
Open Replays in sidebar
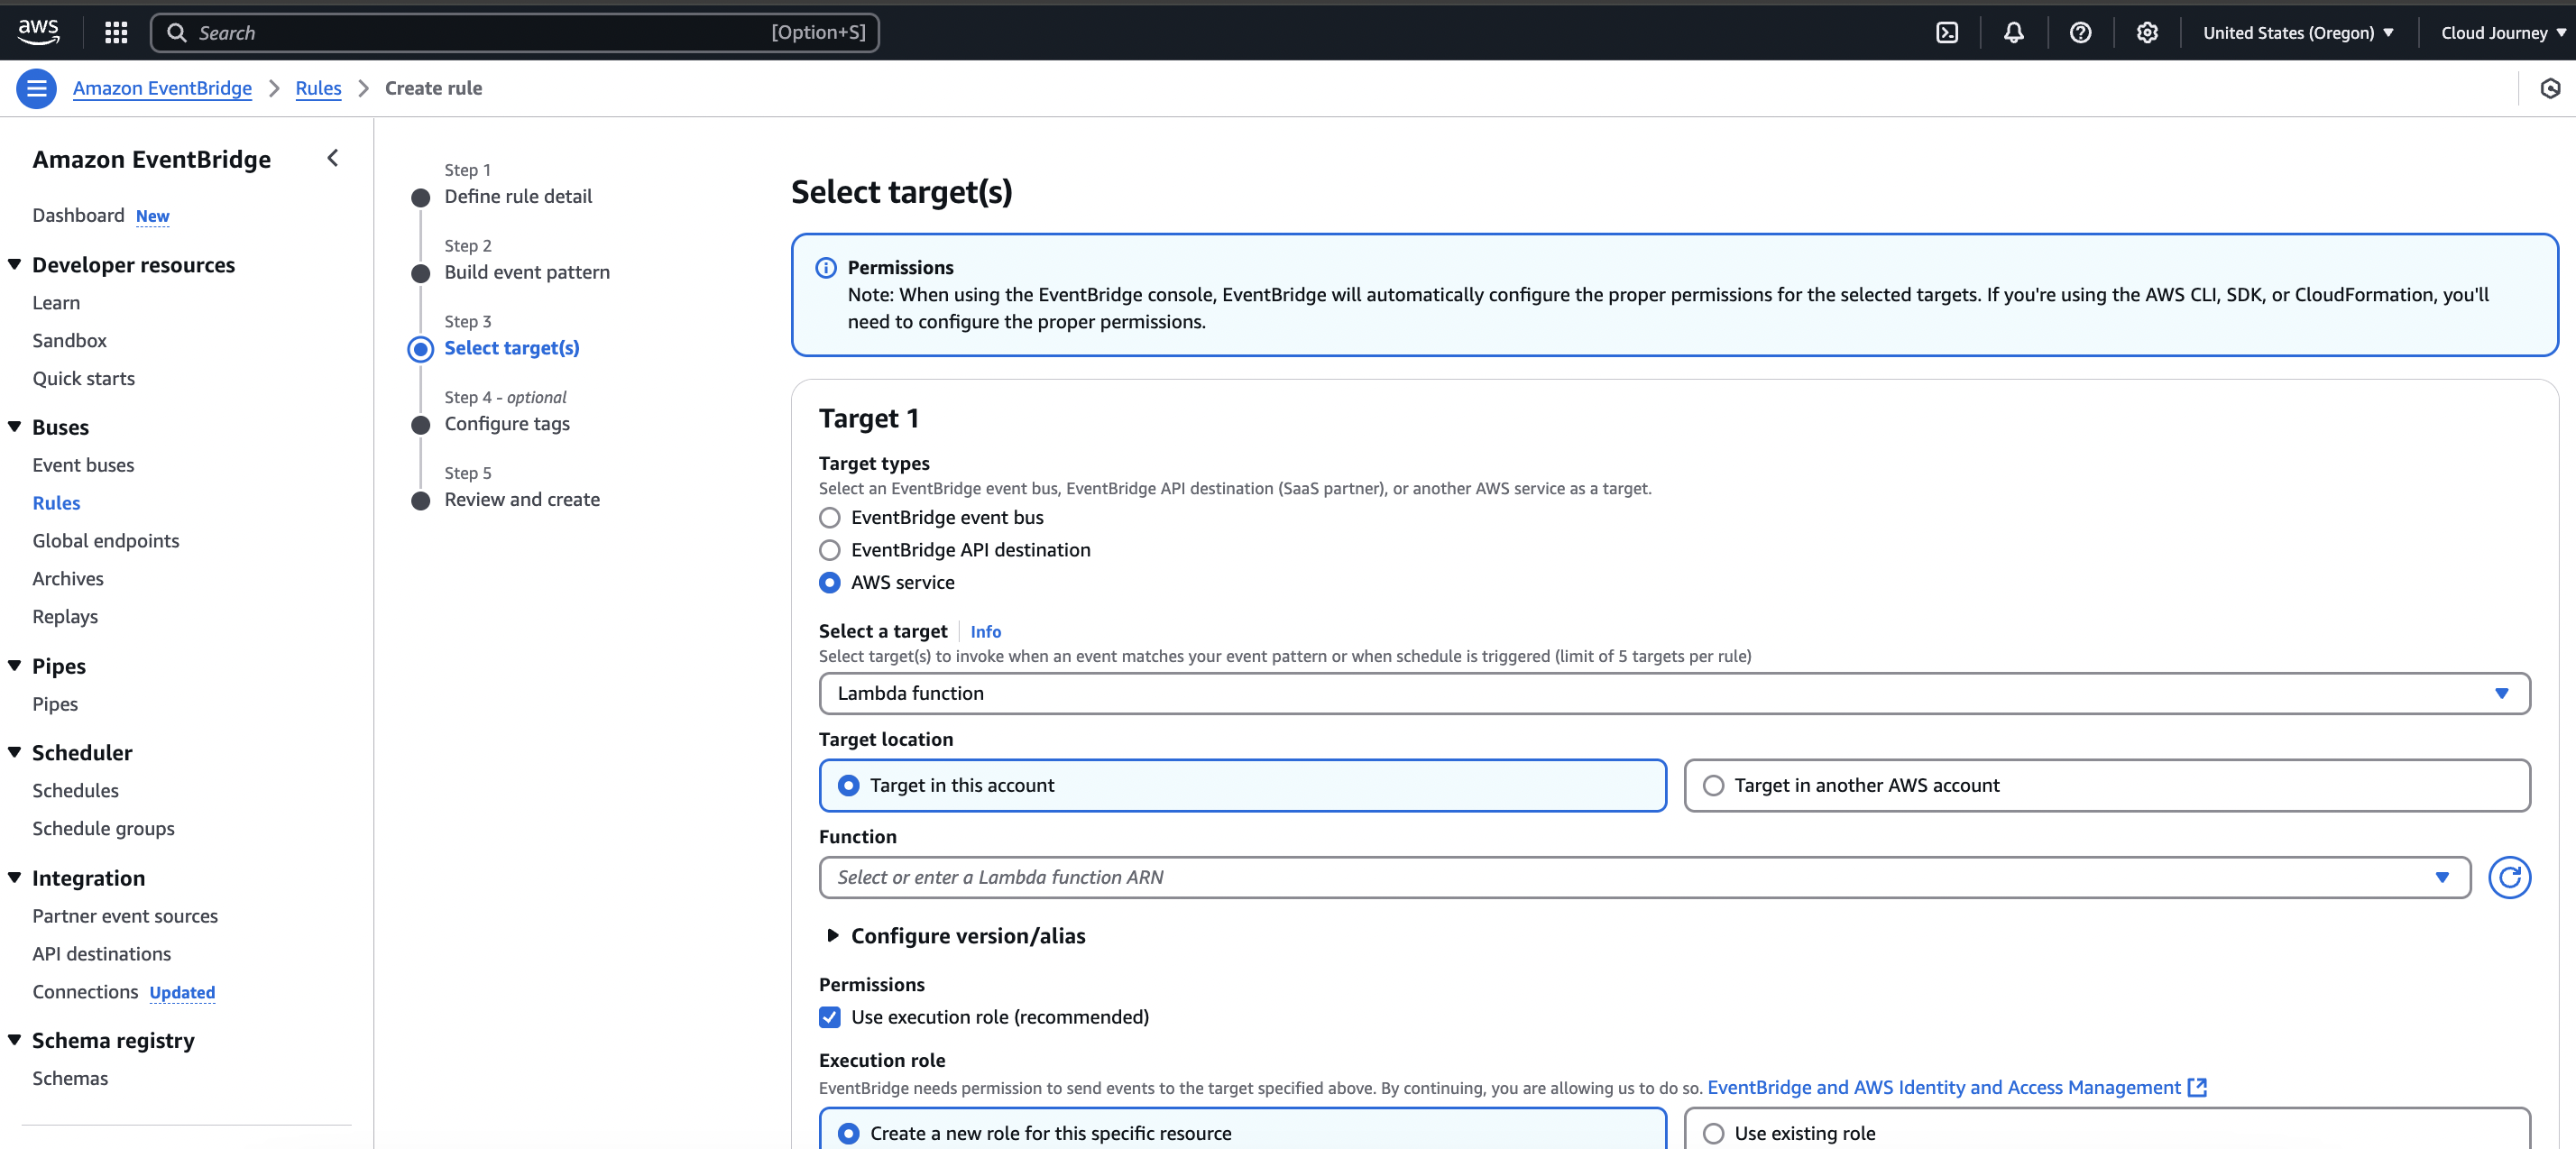click(x=65, y=617)
